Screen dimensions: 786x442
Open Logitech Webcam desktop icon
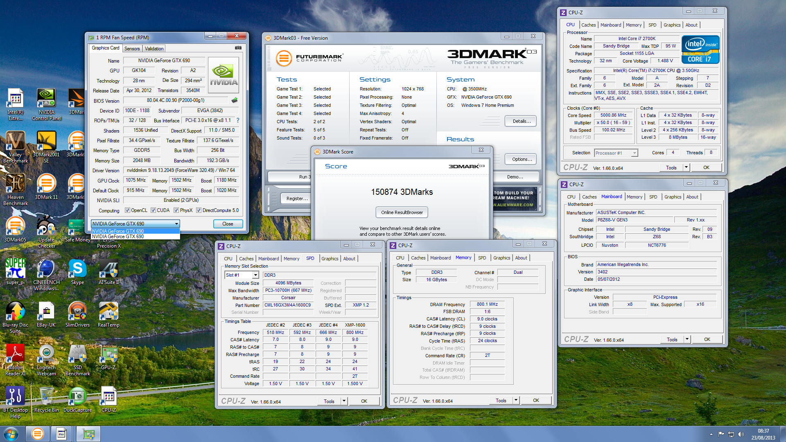coord(46,360)
